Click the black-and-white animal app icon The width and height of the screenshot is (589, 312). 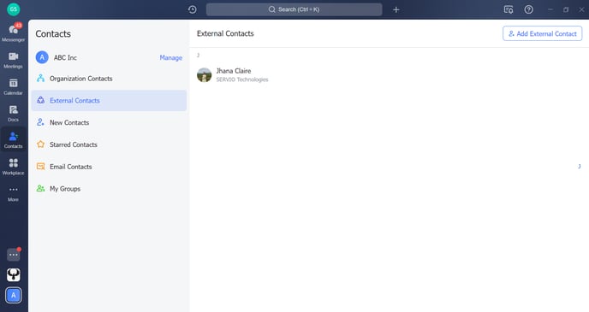(x=14, y=275)
